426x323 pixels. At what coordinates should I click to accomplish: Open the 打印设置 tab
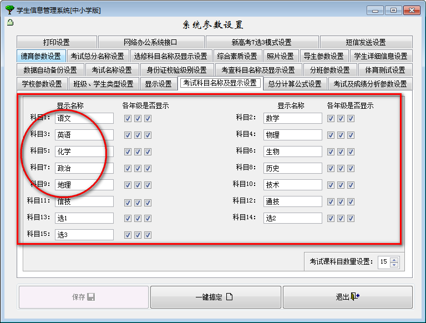(x=57, y=42)
